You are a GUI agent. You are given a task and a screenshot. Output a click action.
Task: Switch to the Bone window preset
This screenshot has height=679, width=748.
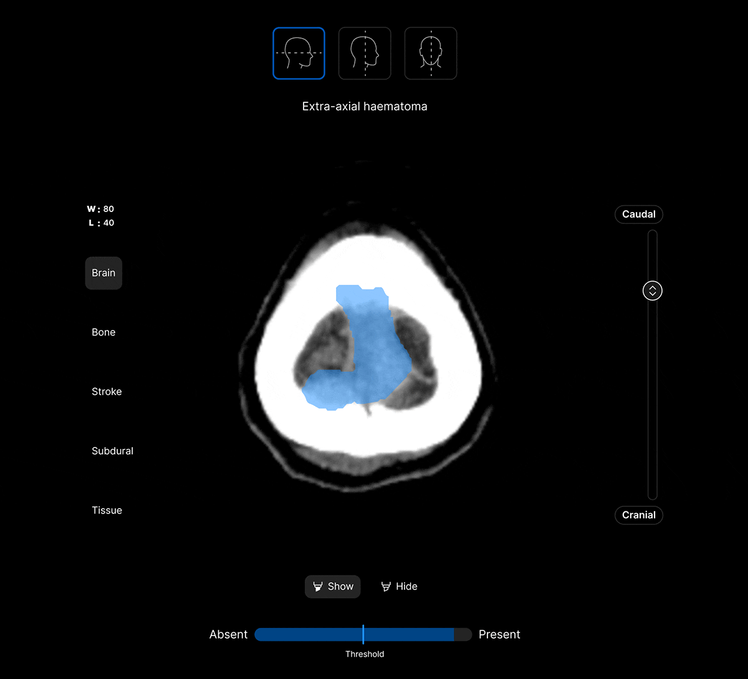point(103,332)
